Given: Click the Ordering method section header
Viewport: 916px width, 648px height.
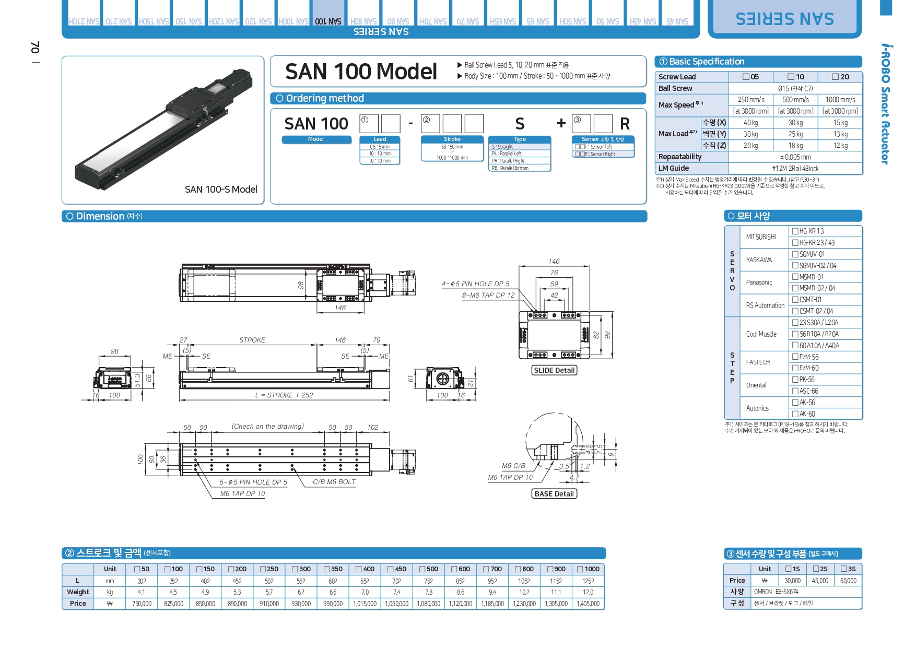Looking at the screenshot, I should coord(458,98).
